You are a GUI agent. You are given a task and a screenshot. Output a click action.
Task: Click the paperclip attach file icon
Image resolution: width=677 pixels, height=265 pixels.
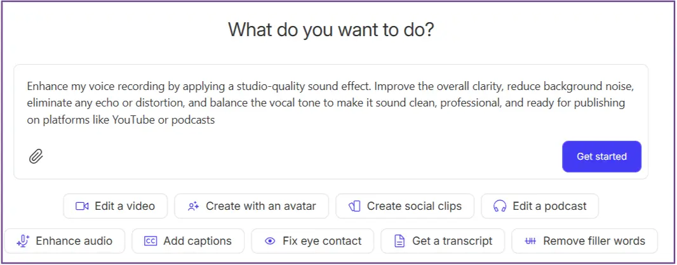point(36,156)
